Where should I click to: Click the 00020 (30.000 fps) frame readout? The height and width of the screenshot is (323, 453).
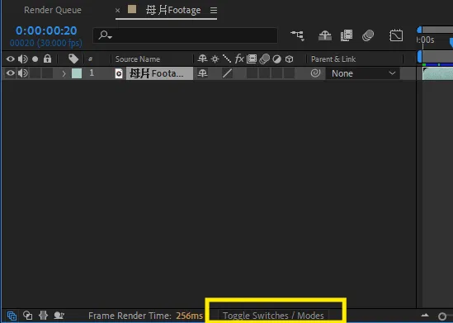pos(46,43)
